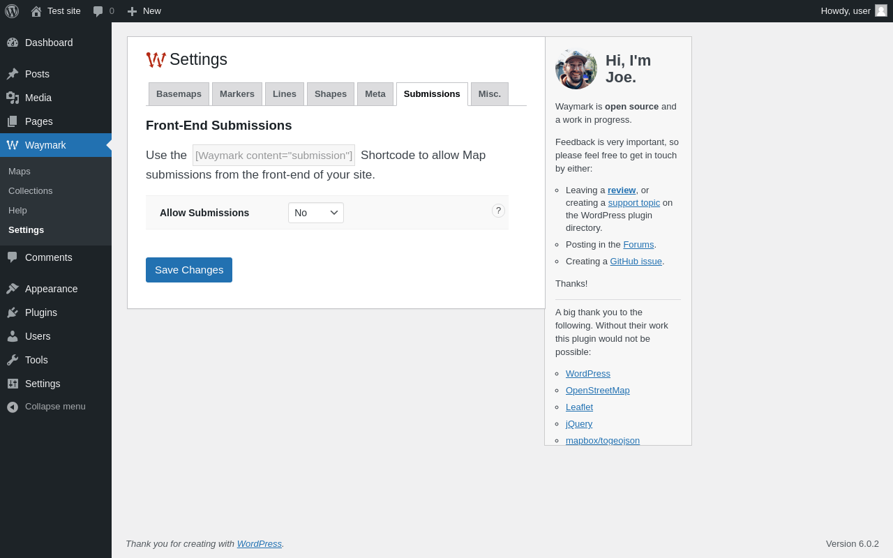This screenshot has height=558, width=893.
Task: Click the user avatar in admin bar
Action: click(881, 10)
